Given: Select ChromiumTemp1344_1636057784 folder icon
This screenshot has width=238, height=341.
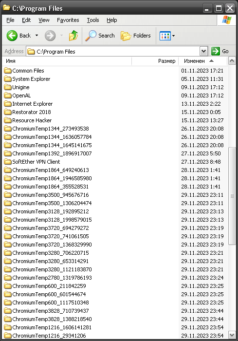Looking at the screenshot, I should tap(8, 137).
